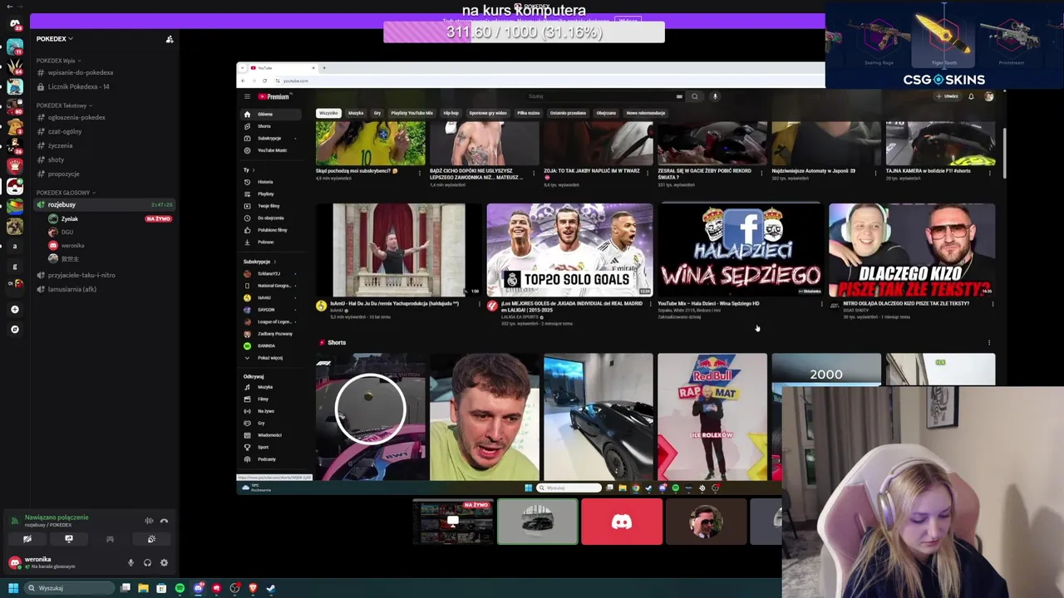Toggle camera in Discord voice panel
This screenshot has height=598, width=1064.
coord(27,539)
